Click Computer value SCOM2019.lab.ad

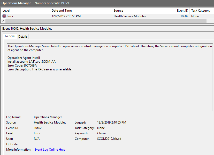109,139
